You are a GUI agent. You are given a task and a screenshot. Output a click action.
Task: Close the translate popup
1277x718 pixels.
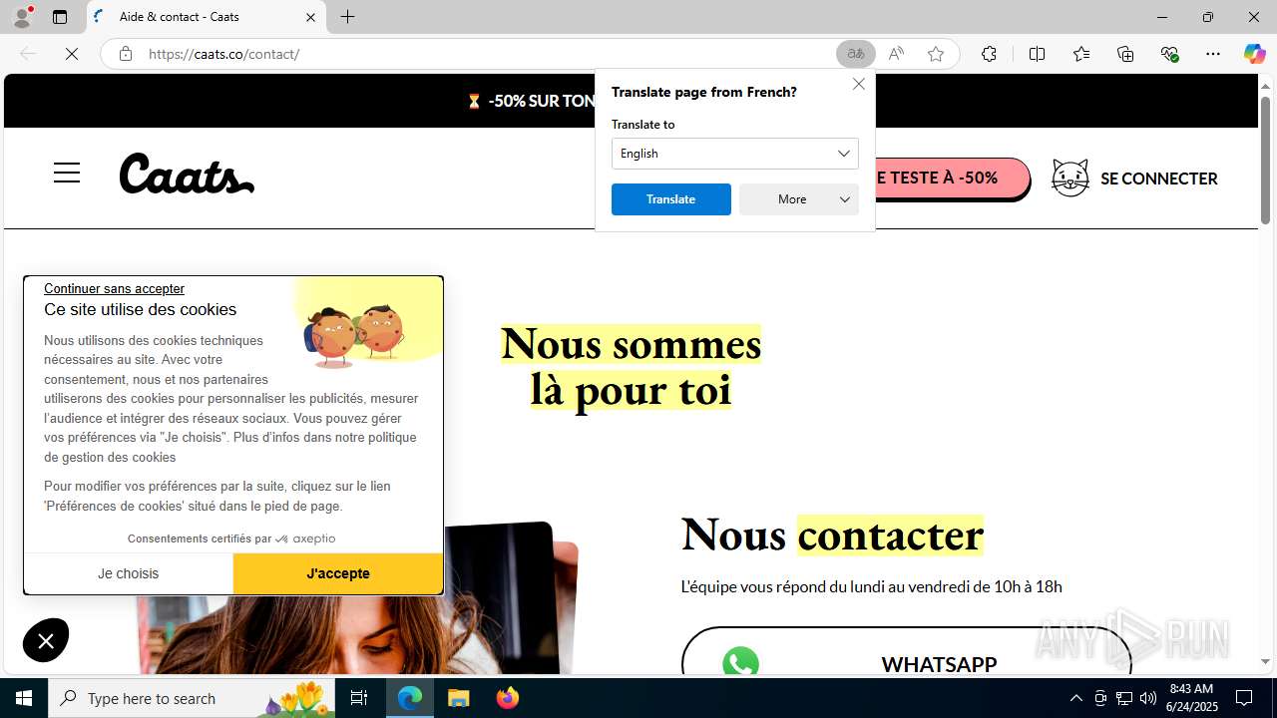pos(858,84)
